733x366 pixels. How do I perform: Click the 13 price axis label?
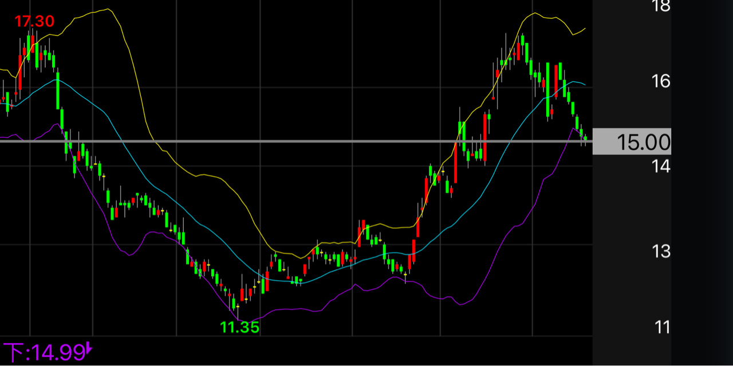click(x=660, y=250)
